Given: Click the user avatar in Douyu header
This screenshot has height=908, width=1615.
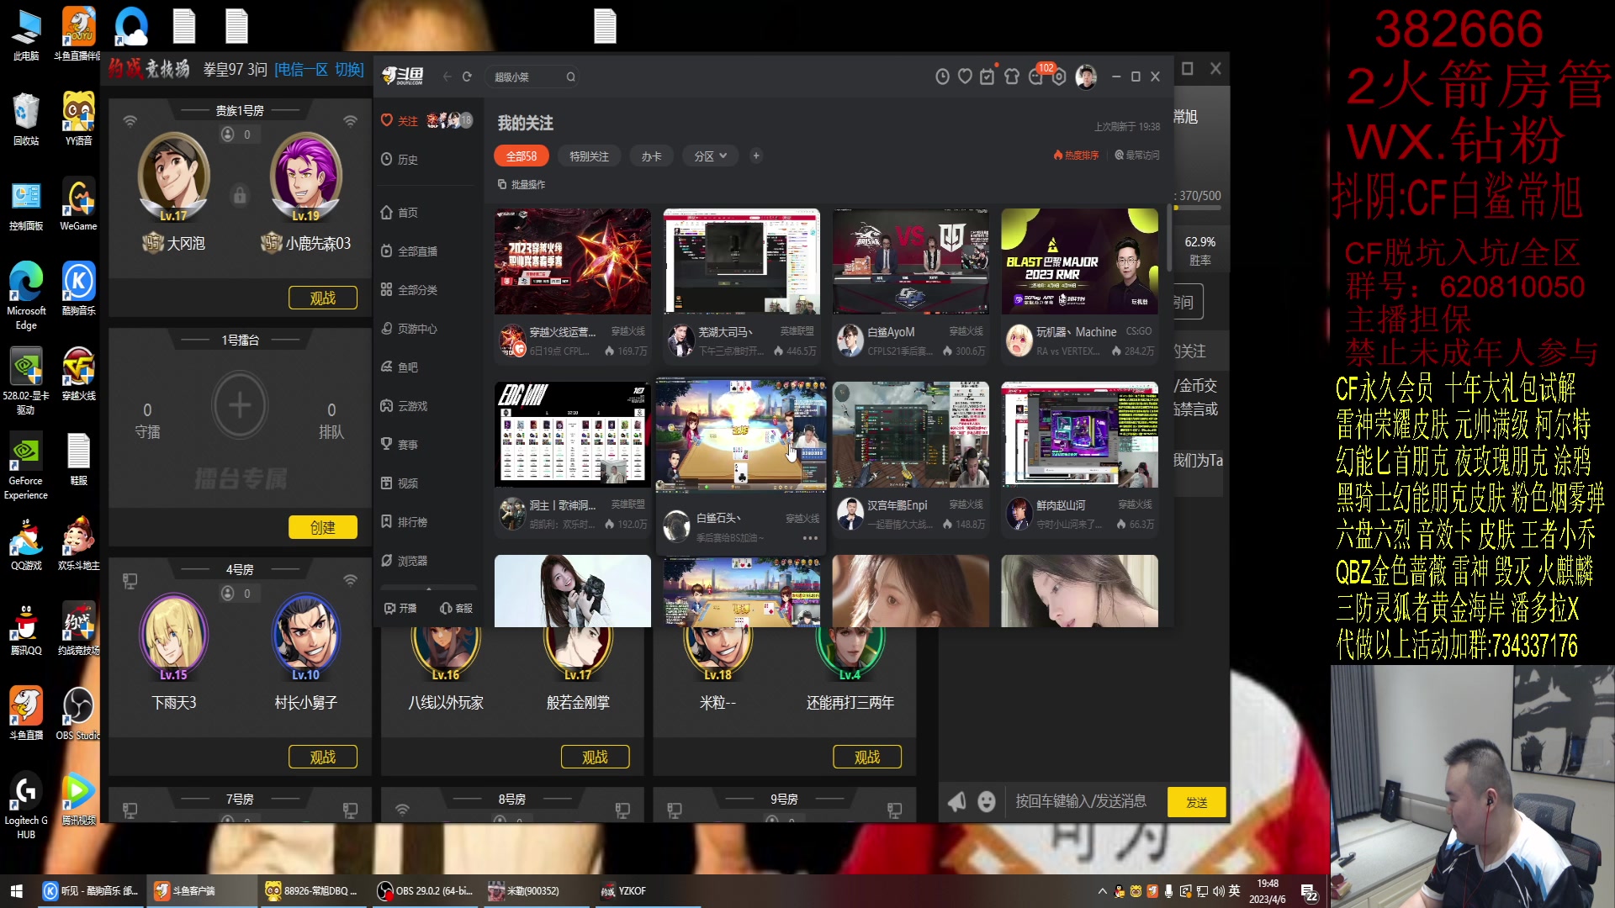Looking at the screenshot, I should pos(1086,77).
